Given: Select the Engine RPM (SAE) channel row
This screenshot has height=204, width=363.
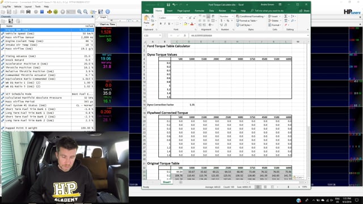Looking at the screenshot, I should point(47,30).
